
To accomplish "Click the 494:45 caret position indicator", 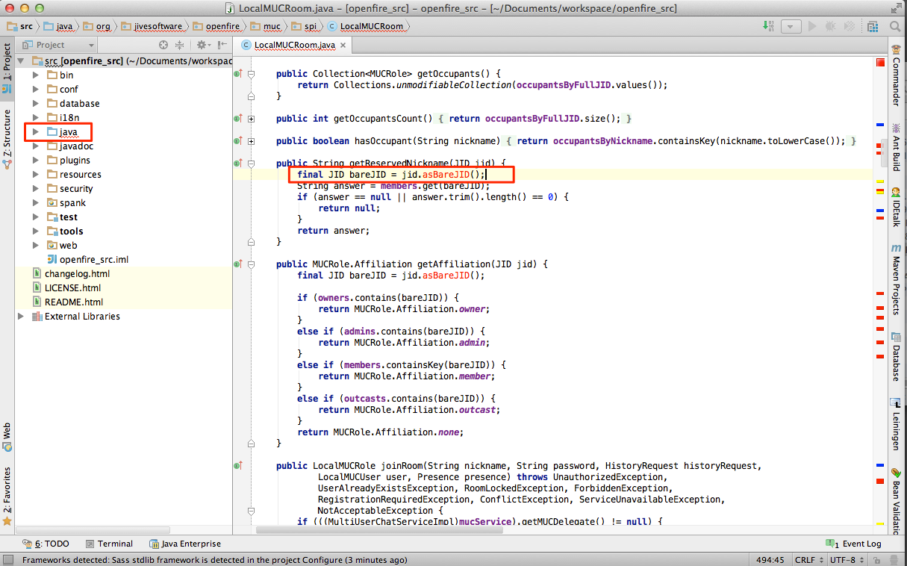I will [x=770, y=559].
